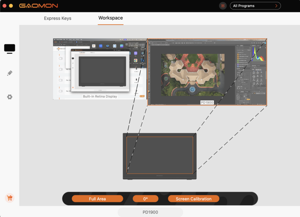Open the shopping cart store icon
300x217 pixels.
(x=10, y=198)
